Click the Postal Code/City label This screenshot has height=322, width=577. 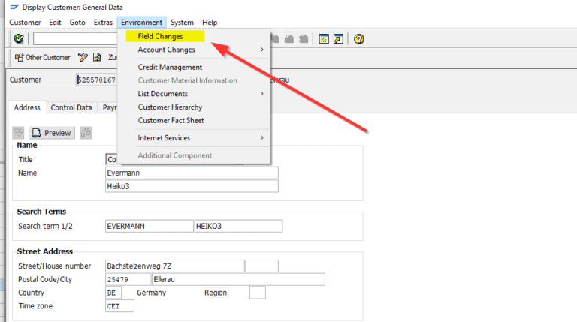(x=45, y=279)
